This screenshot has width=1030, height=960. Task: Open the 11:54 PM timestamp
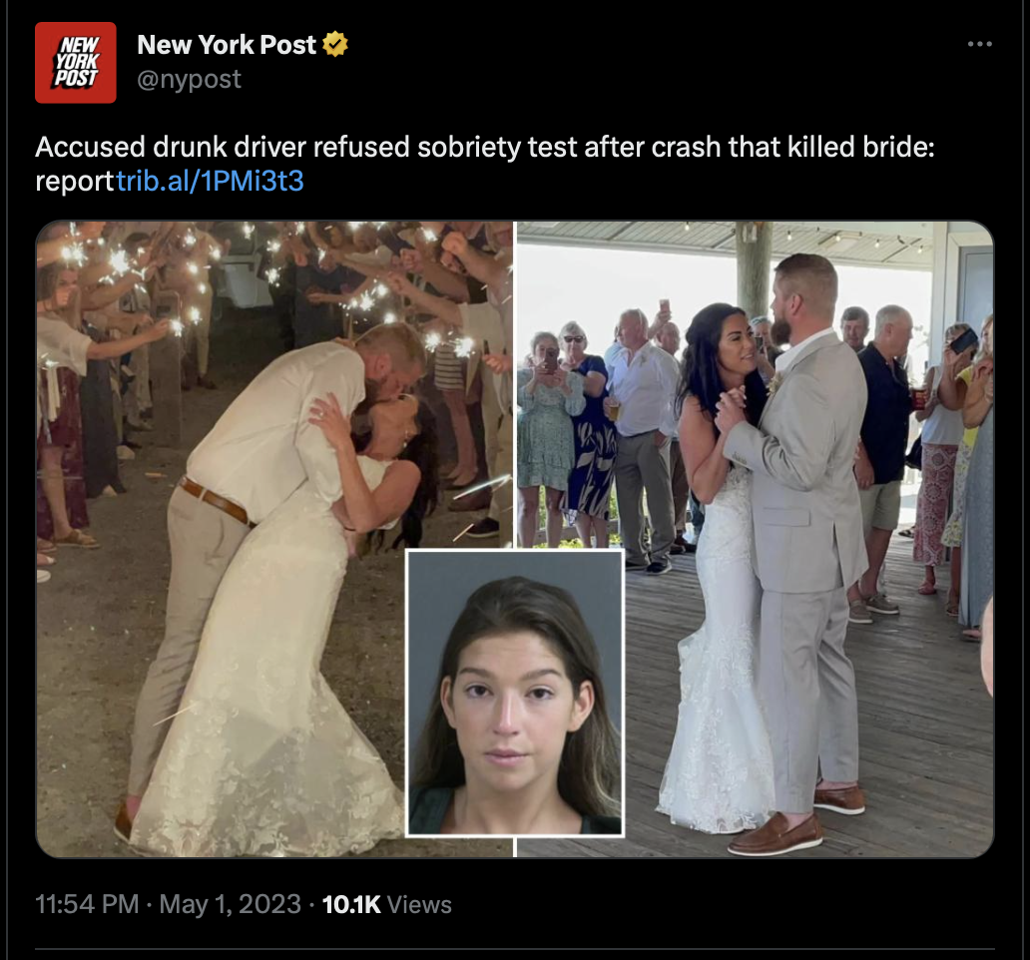click(87, 904)
